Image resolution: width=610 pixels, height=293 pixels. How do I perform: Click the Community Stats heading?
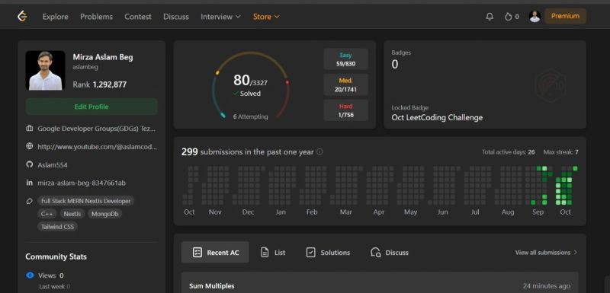(56, 256)
